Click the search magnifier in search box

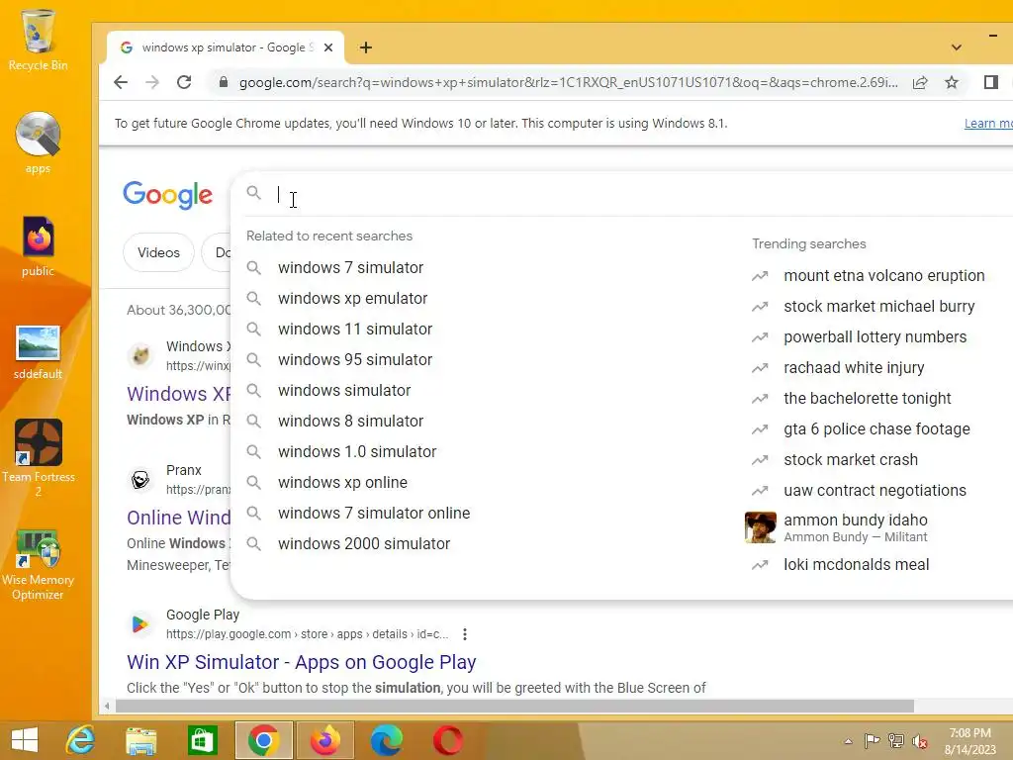(254, 193)
